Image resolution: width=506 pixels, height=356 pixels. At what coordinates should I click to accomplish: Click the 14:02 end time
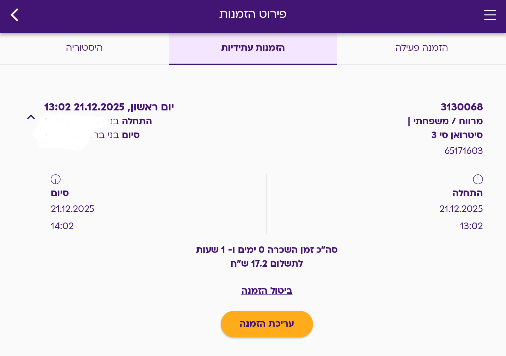click(x=62, y=226)
